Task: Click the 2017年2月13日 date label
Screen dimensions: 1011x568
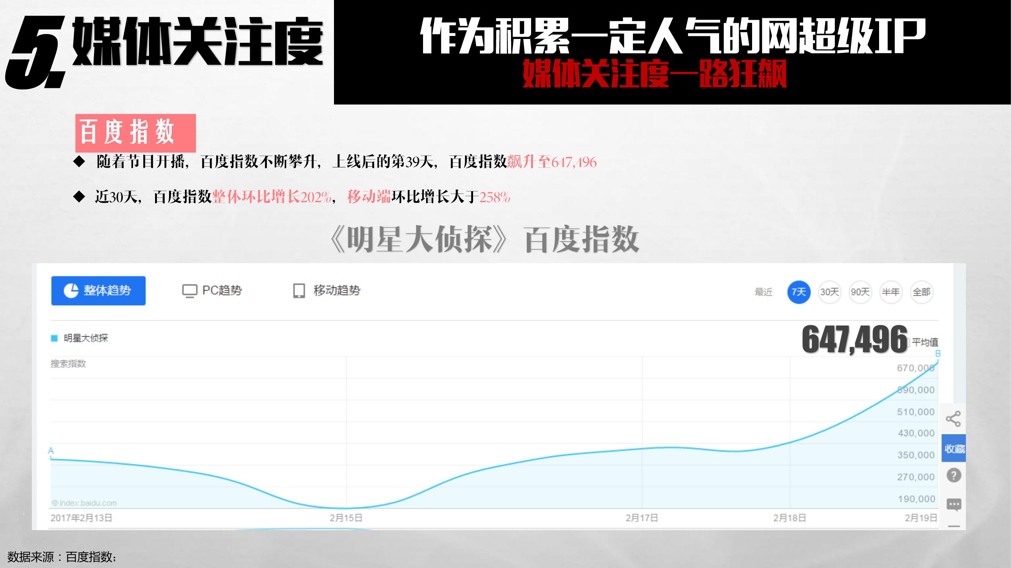Action: click(82, 518)
